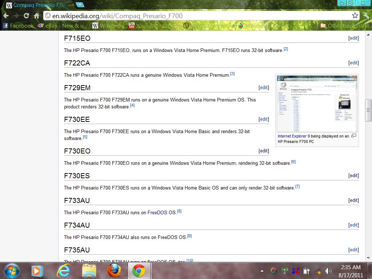This screenshot has width=372, height=279.
Task: Enlarge the thumbnail using the magnify icon
Action: coord(354,136)
